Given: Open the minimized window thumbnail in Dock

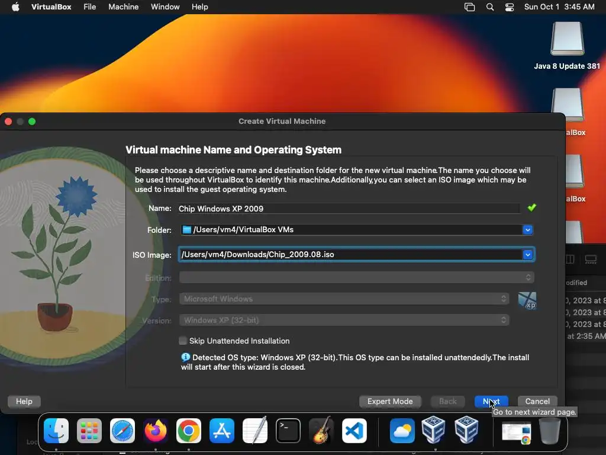Looking at the screenshot, I should (516, 432).
